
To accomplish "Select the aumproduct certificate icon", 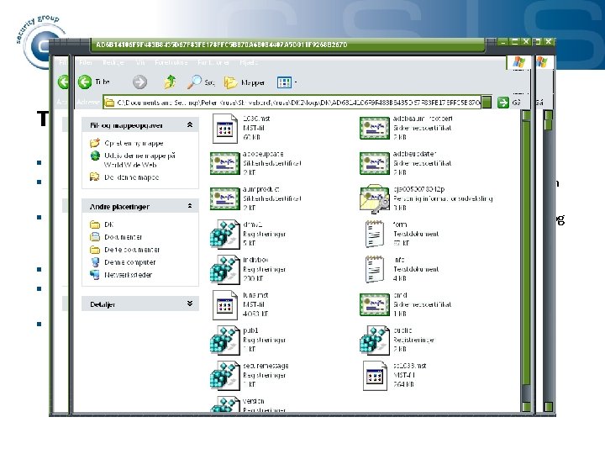I will [x=224, y=198].
